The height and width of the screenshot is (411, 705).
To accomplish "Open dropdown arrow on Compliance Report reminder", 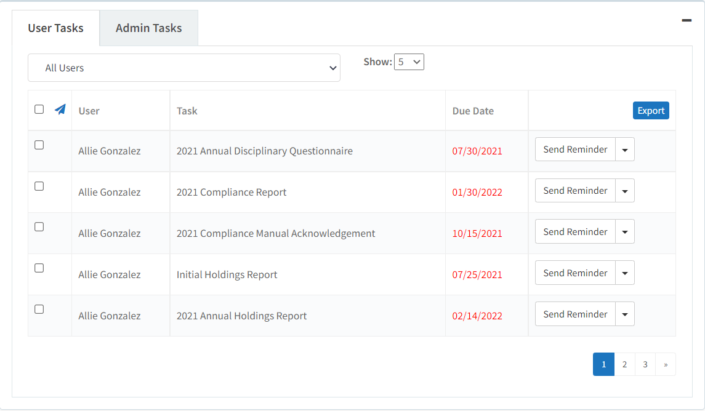I will 625,190.
